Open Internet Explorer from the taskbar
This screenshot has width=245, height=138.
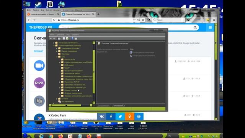41,136
